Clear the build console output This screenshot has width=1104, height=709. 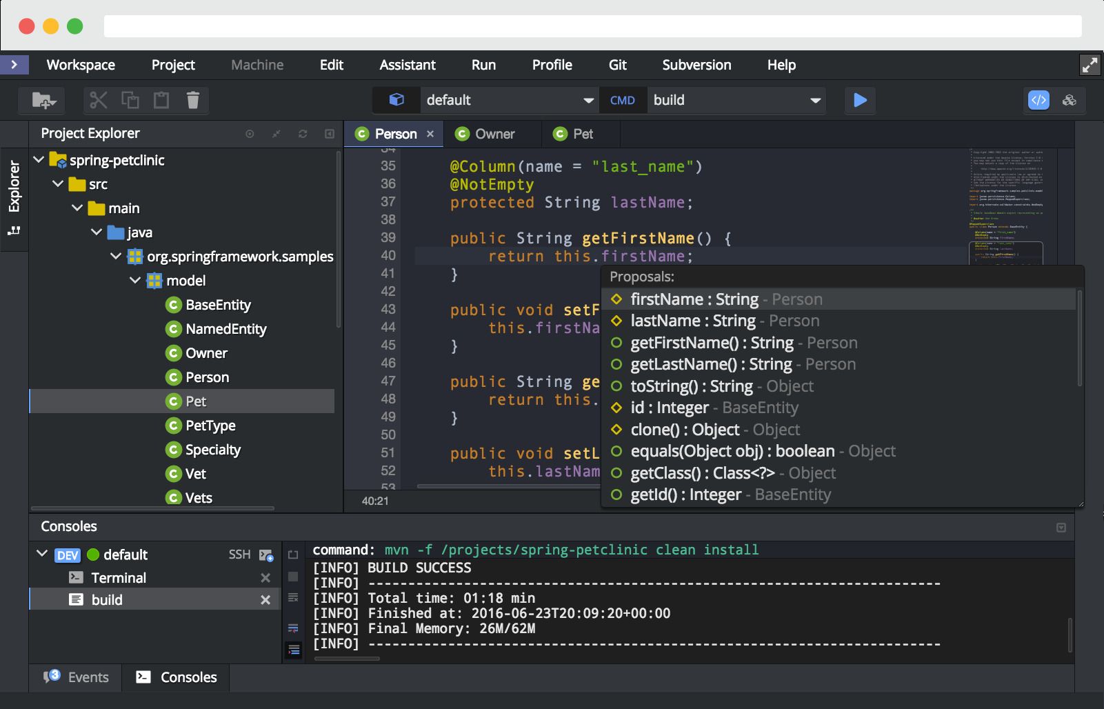tap(294, 597)
